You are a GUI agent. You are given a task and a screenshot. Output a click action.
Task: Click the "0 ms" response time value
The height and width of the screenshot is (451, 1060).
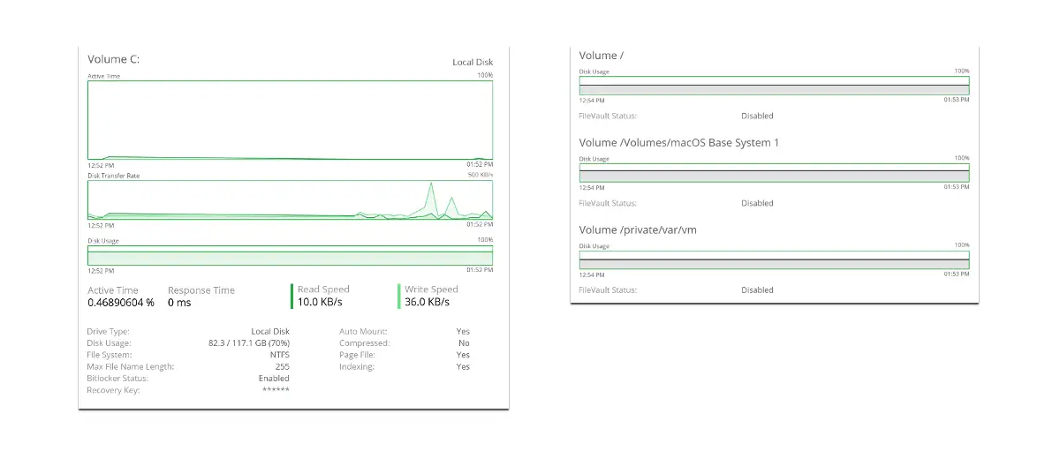pyautogui.click(x=179, y=303)
